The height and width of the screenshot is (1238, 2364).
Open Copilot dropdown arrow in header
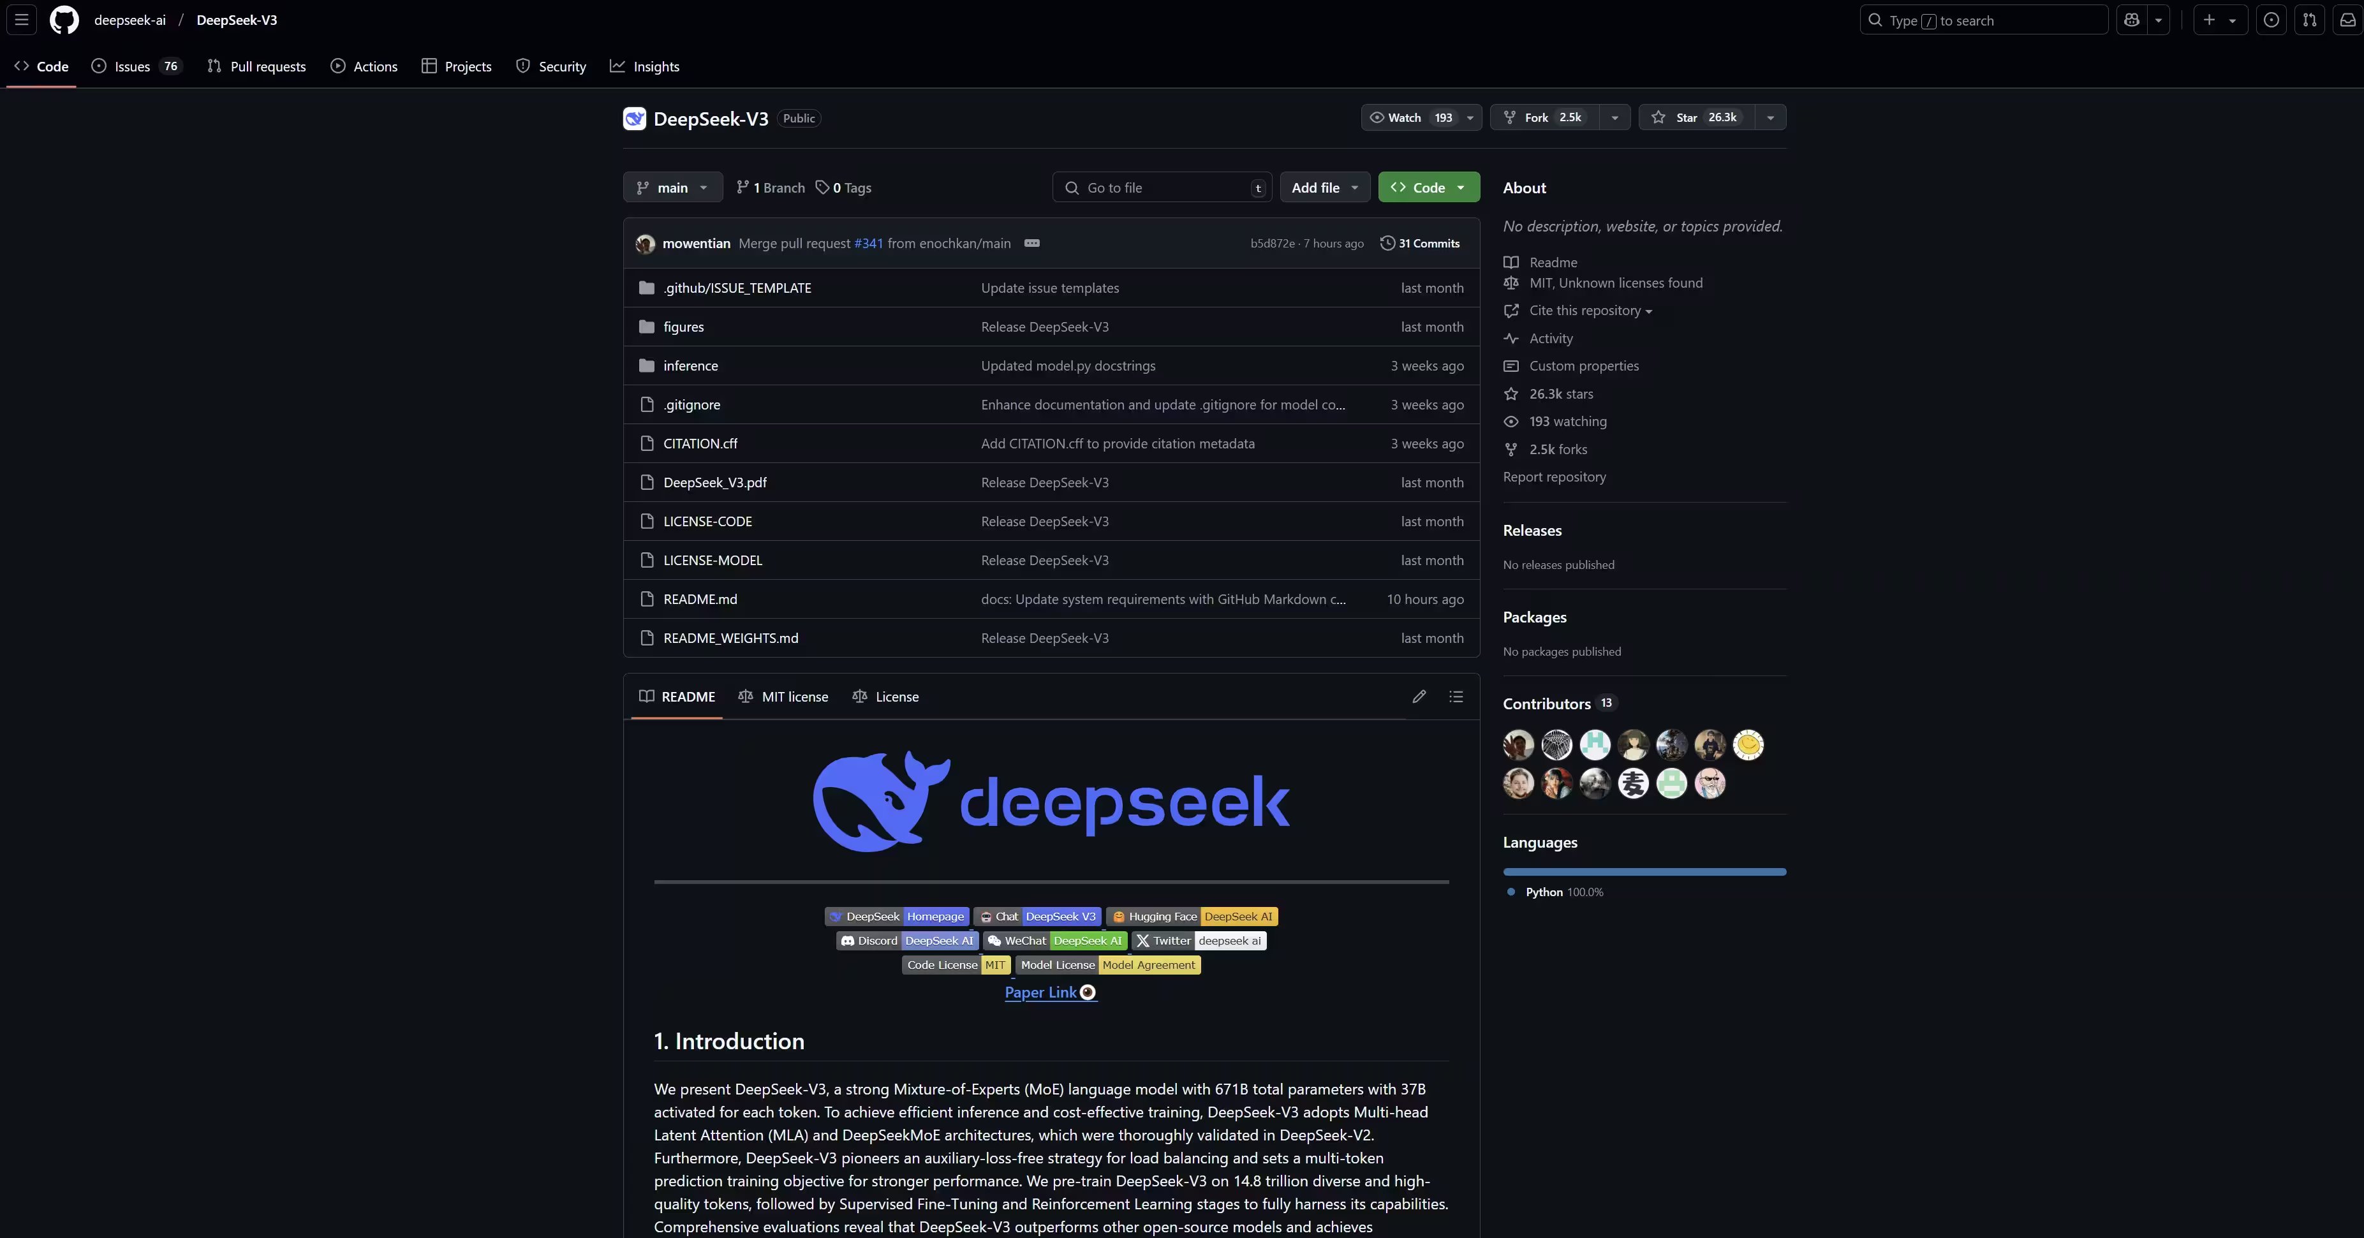[x=2159, y=19]
